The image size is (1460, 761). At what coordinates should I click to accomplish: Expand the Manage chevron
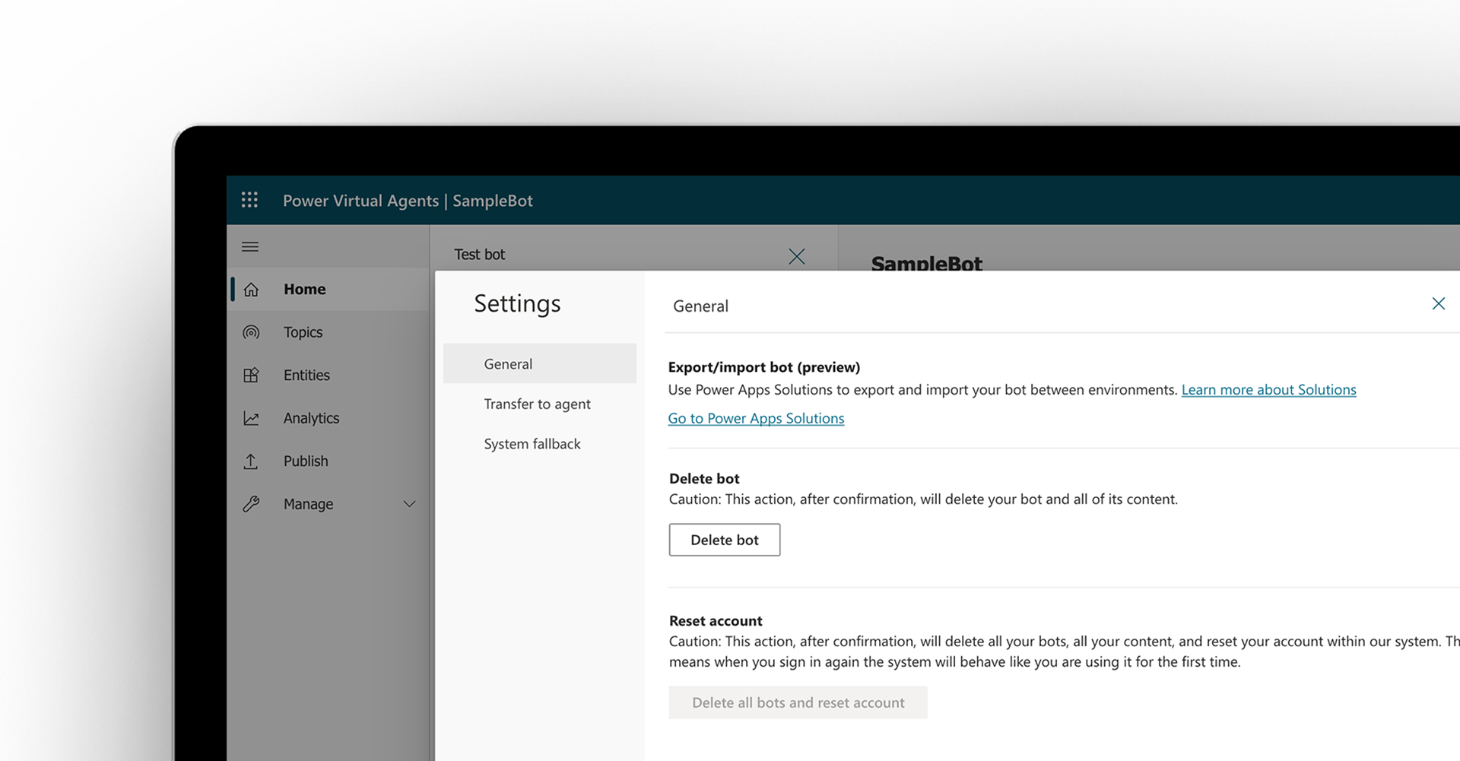pyautogui.click(x=409, y=504)
